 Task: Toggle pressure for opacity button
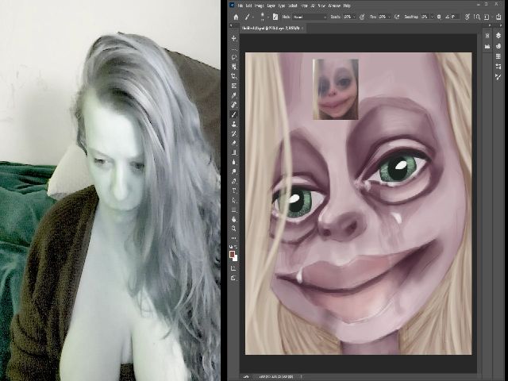coord(363,16)
